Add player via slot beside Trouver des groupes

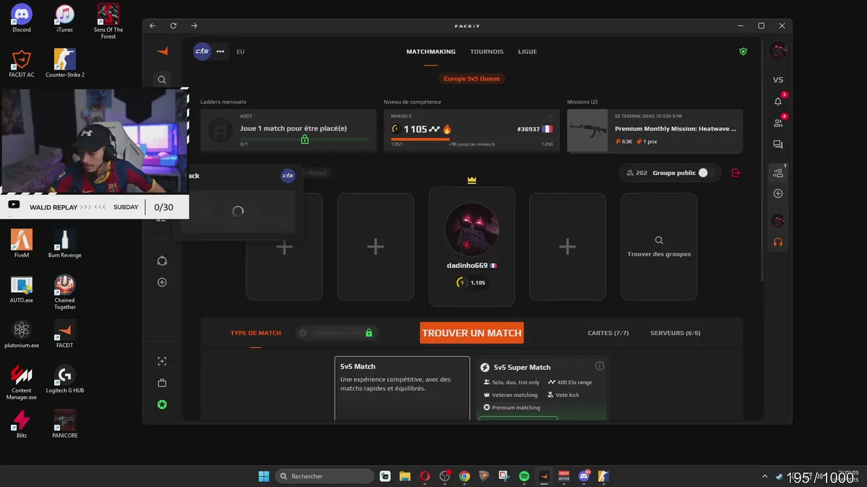[x=568, y=247]
